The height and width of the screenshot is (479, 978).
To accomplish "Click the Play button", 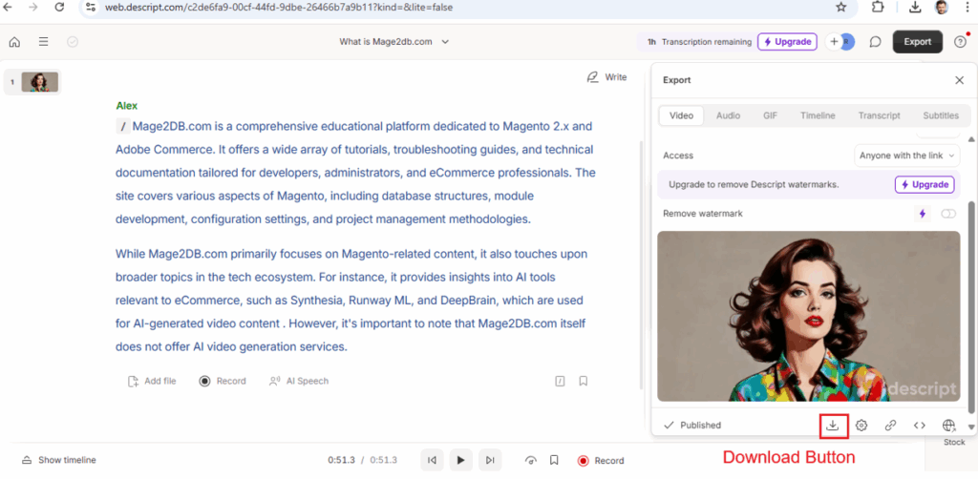I will [x=461, y=460].
